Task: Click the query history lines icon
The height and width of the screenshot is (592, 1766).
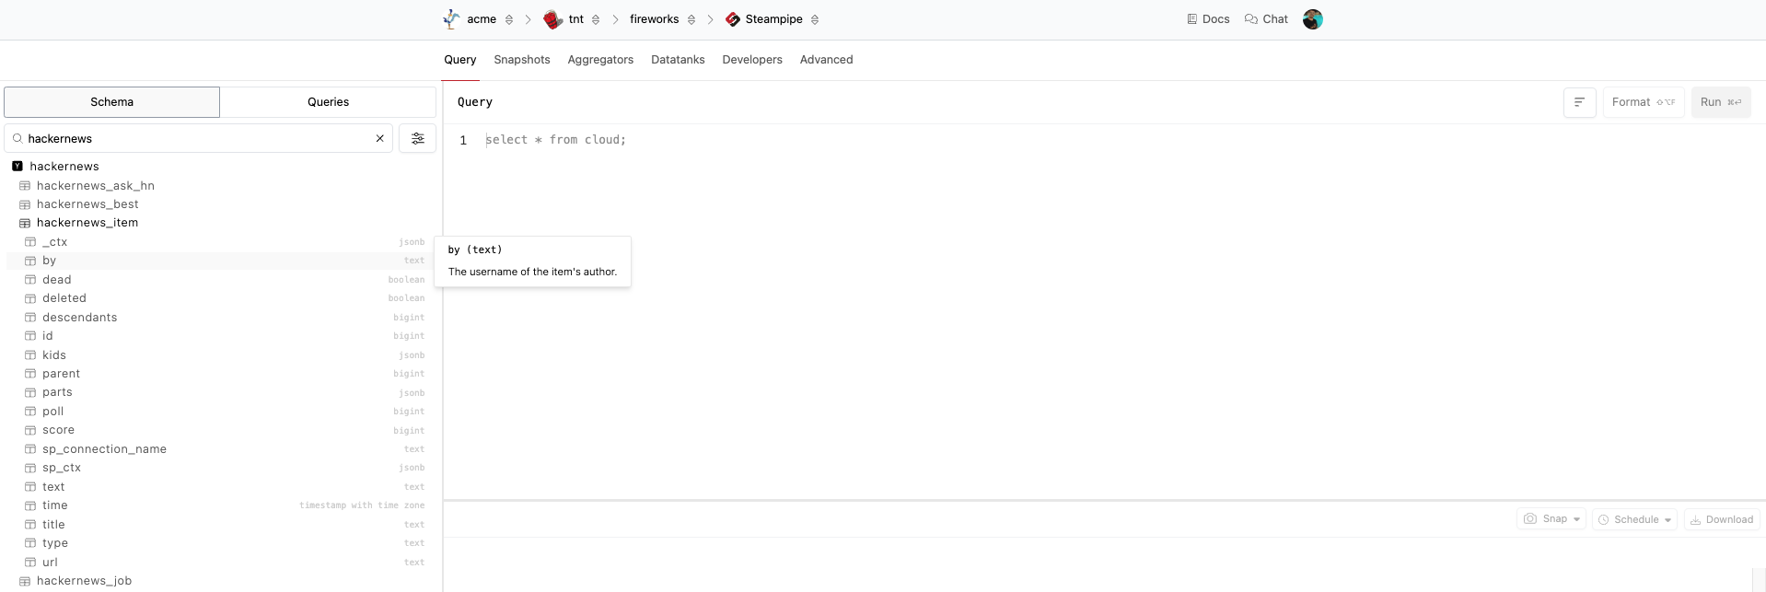Action: [x=1579, y=102]
